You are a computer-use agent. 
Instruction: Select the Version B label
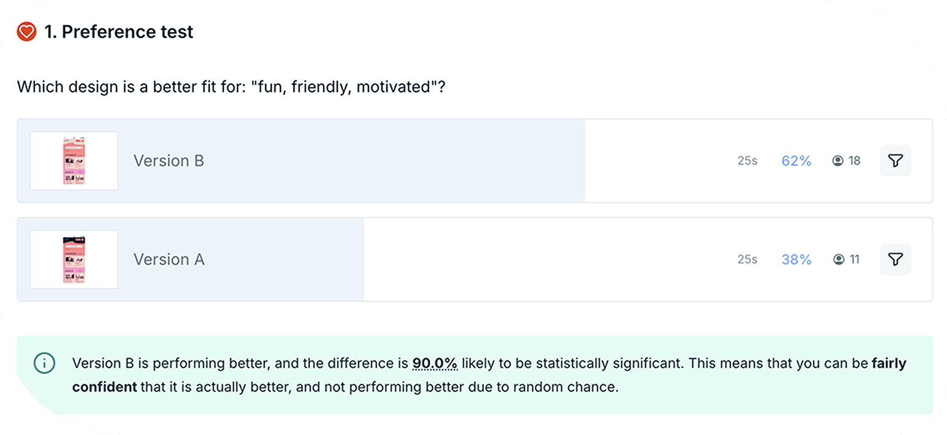tap(168, 161)
